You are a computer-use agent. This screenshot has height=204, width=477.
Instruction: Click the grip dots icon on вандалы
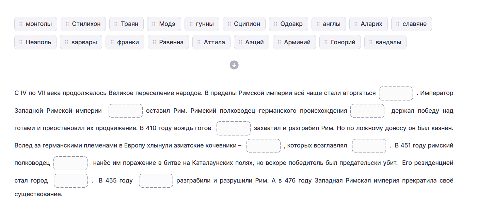[371, 42]
